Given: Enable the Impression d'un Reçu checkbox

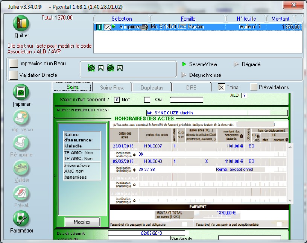Looking at the screenshot, I should 14,64.
